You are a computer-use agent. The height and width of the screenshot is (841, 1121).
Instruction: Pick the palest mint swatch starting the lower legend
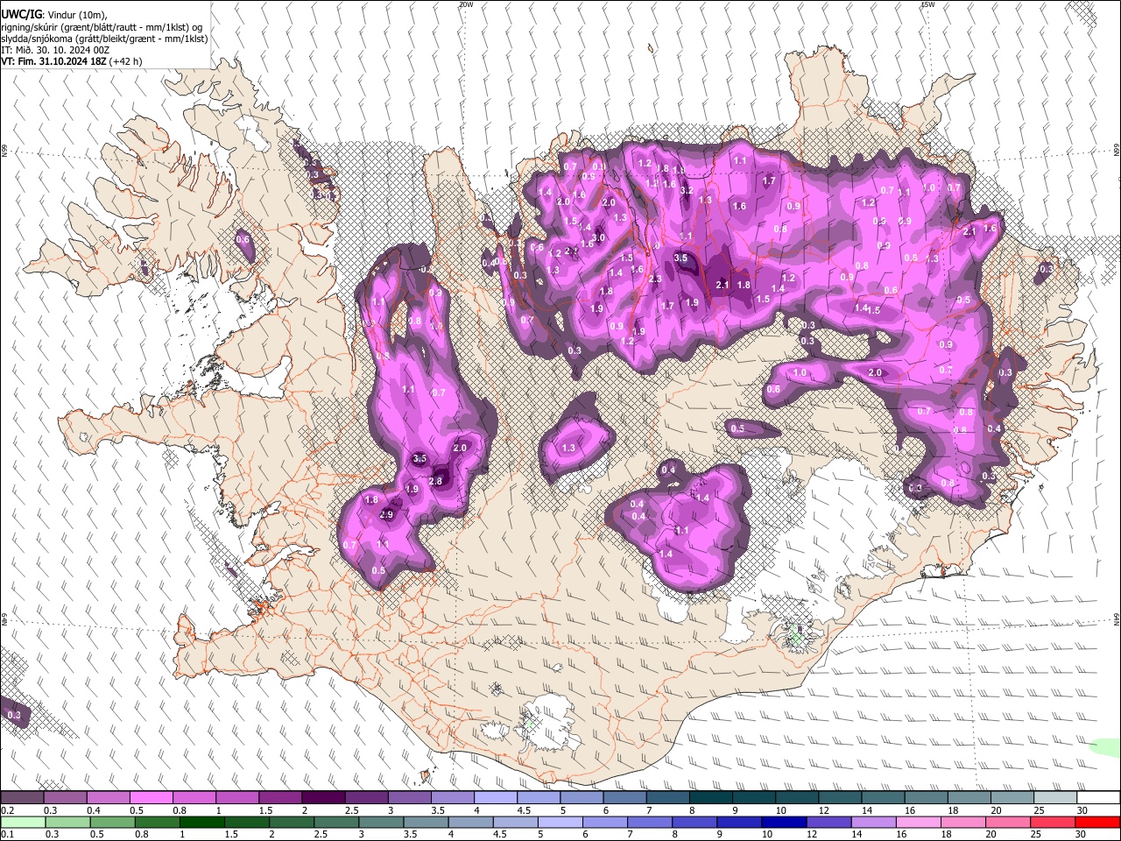click(x=22, y=823)
